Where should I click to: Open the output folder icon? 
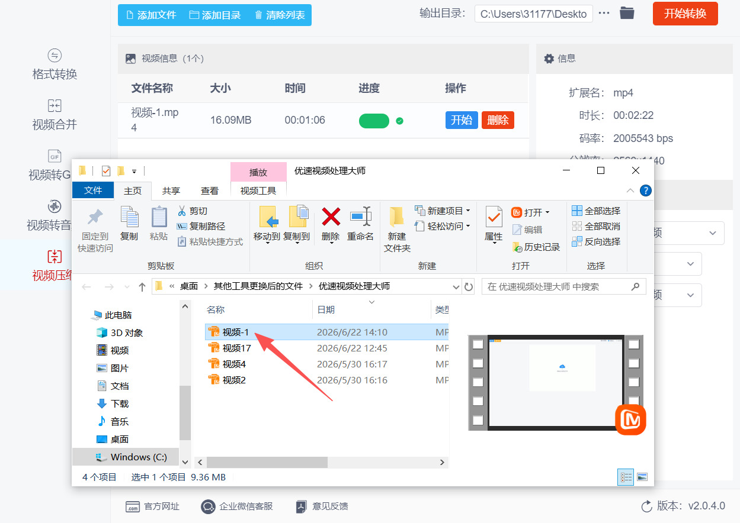click(x=627, y=13)
